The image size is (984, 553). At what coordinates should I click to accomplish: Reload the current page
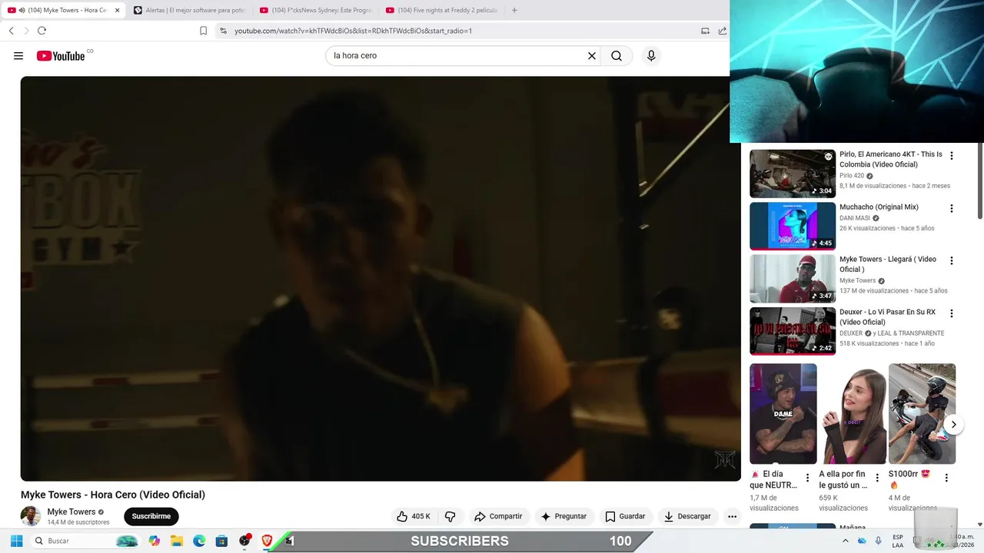[42, 31]
